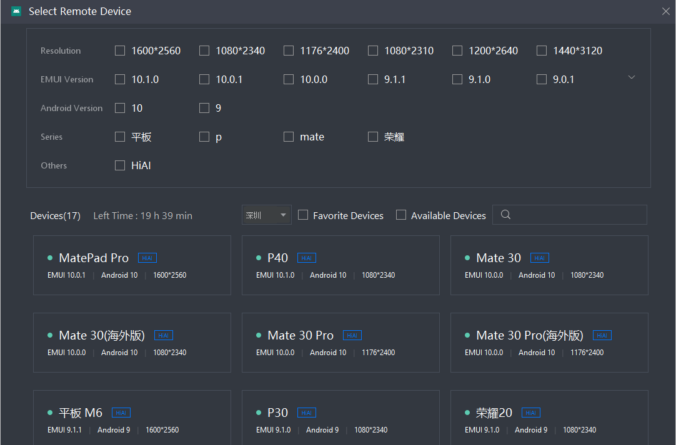Image resolution: width=676 pixels, height=445 pixels.
Task: Click inside the device search input field
Action: 569,215
